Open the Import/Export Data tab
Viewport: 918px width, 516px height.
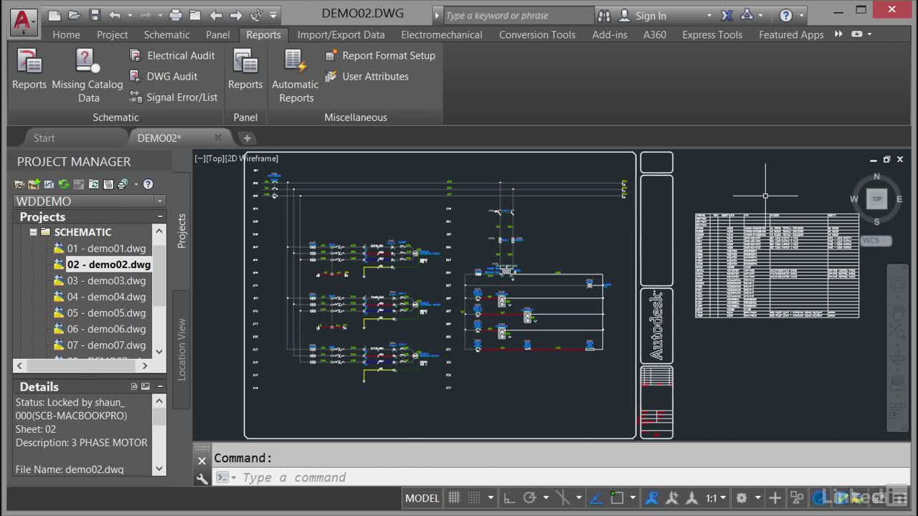click(341, 34)
